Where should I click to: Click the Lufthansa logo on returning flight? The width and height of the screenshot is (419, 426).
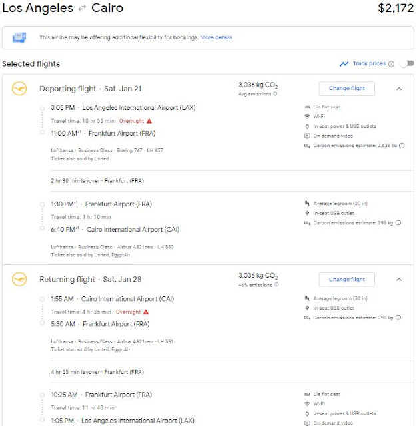coord(19,279)
